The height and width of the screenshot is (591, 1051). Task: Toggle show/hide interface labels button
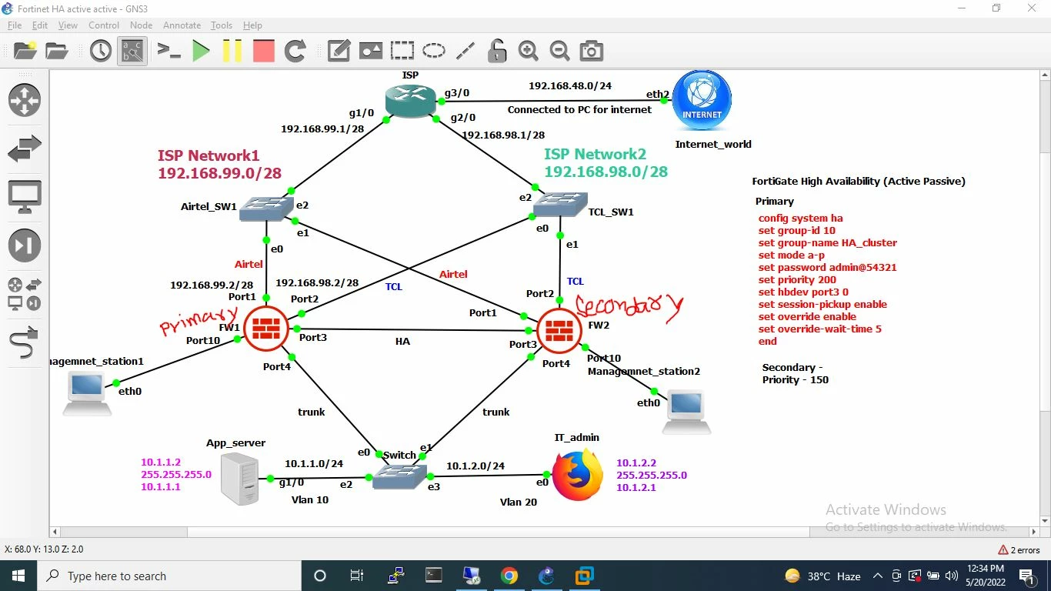132,51
